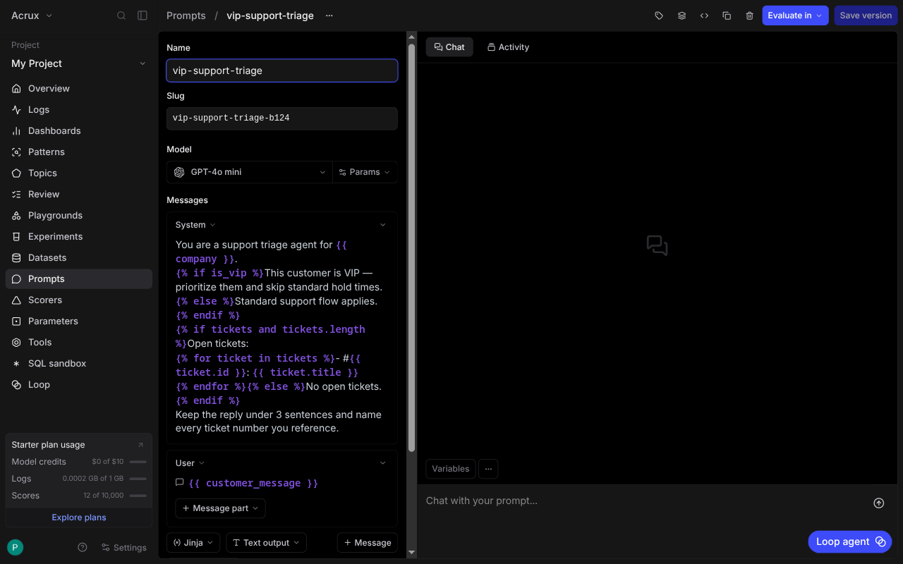Open SQL sandbox

point(79,364)
